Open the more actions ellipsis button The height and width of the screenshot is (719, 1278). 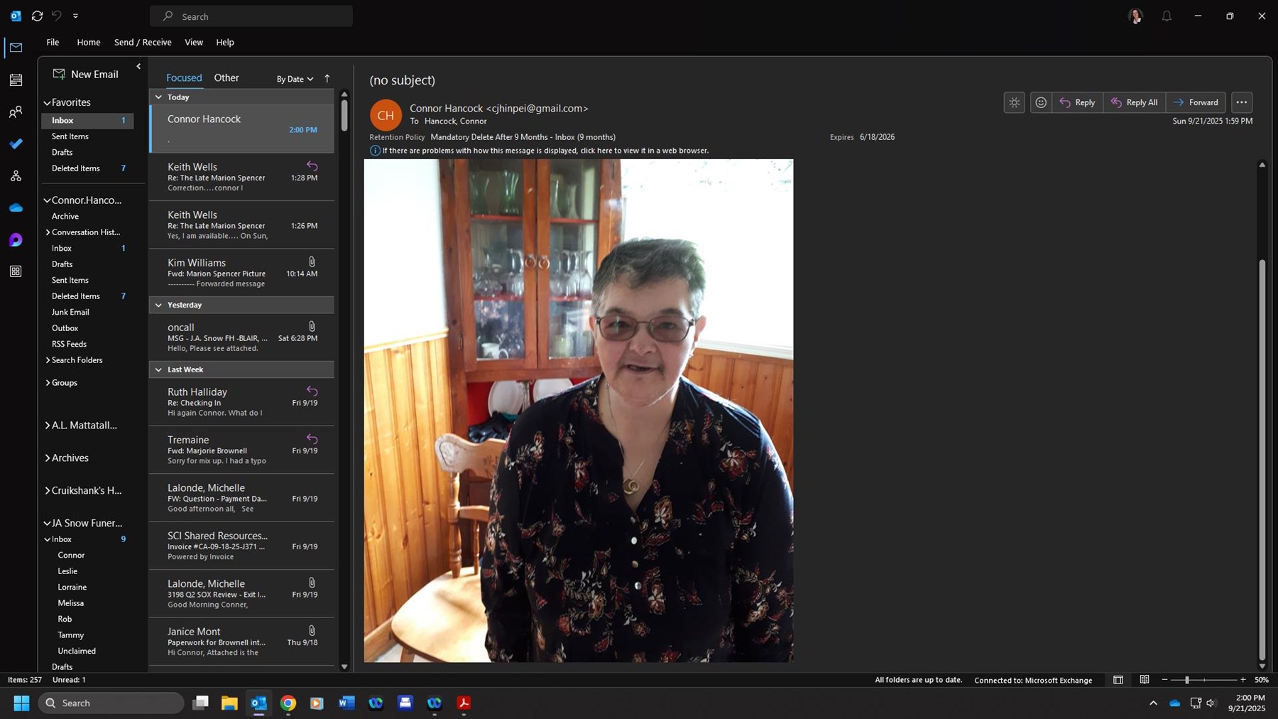point(1241,102)
